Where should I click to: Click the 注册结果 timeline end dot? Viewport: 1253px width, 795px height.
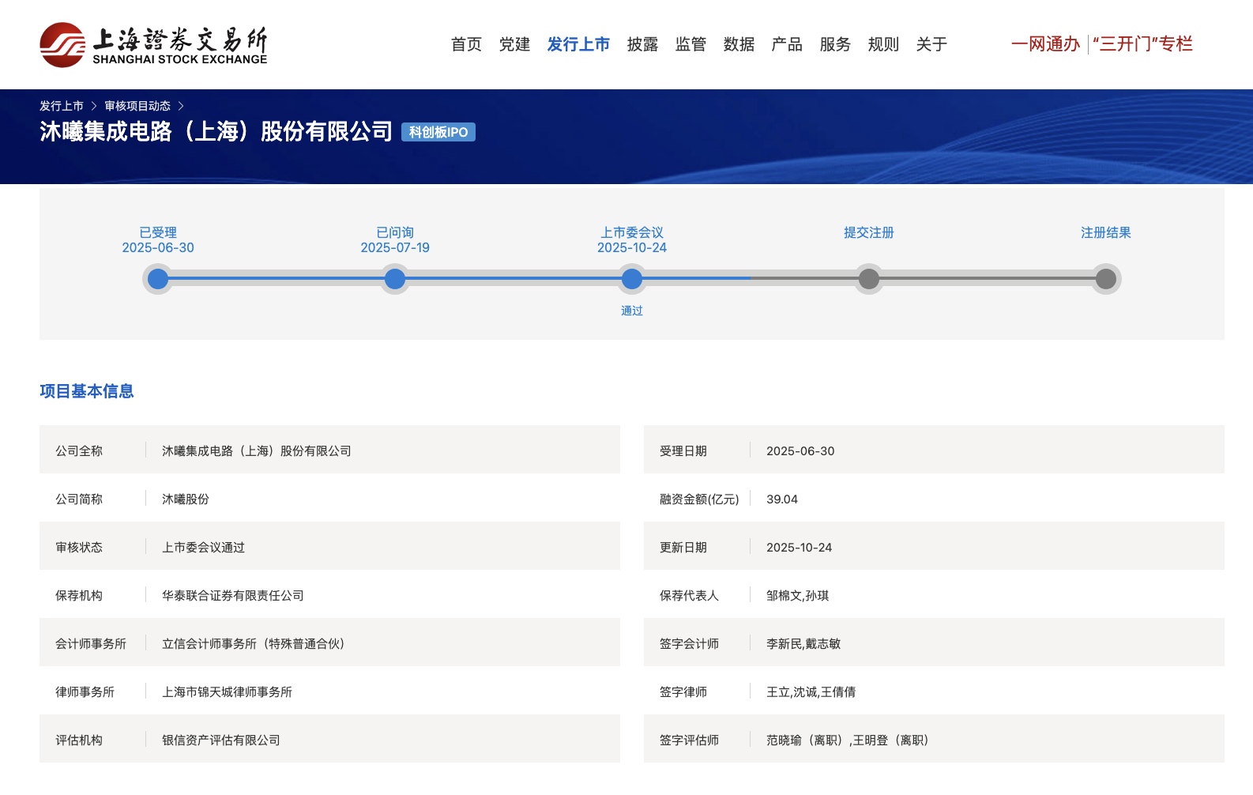click(x=1106, y=279)
